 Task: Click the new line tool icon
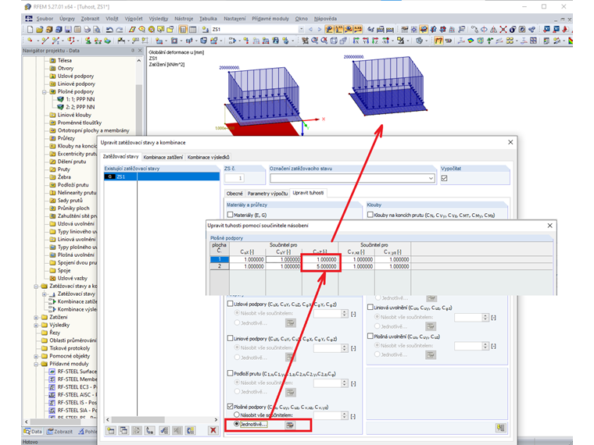pos(45,41)
